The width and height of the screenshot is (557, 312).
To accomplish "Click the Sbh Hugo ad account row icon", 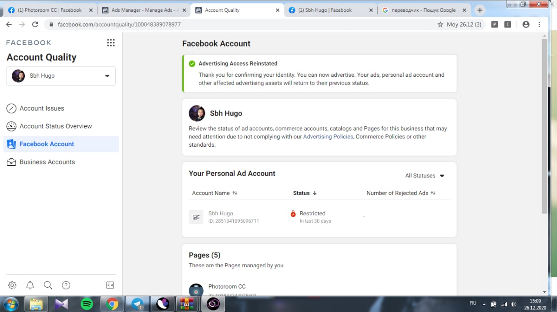I will (196, 217).
